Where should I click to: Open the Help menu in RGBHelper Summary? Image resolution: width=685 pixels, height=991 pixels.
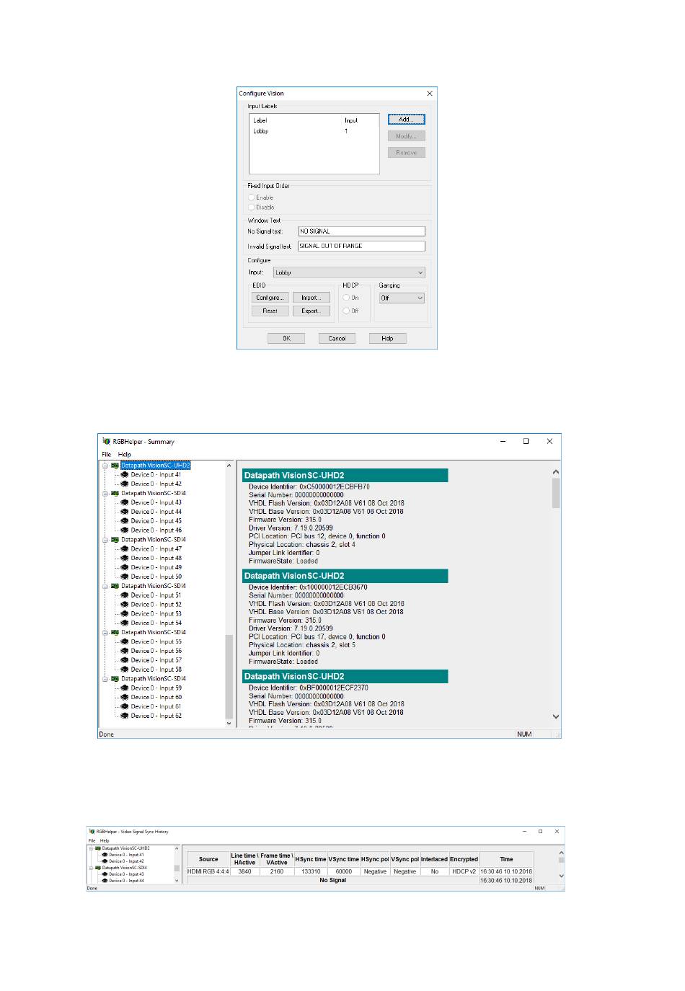125,455
